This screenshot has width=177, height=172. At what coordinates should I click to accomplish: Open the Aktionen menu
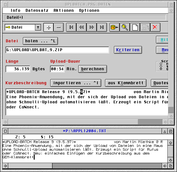click(x=64, y=10)
